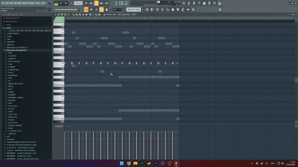Expand the drumloops folder in browser
The width and height of the screenshot is (298, 167).
pos(13,75)
